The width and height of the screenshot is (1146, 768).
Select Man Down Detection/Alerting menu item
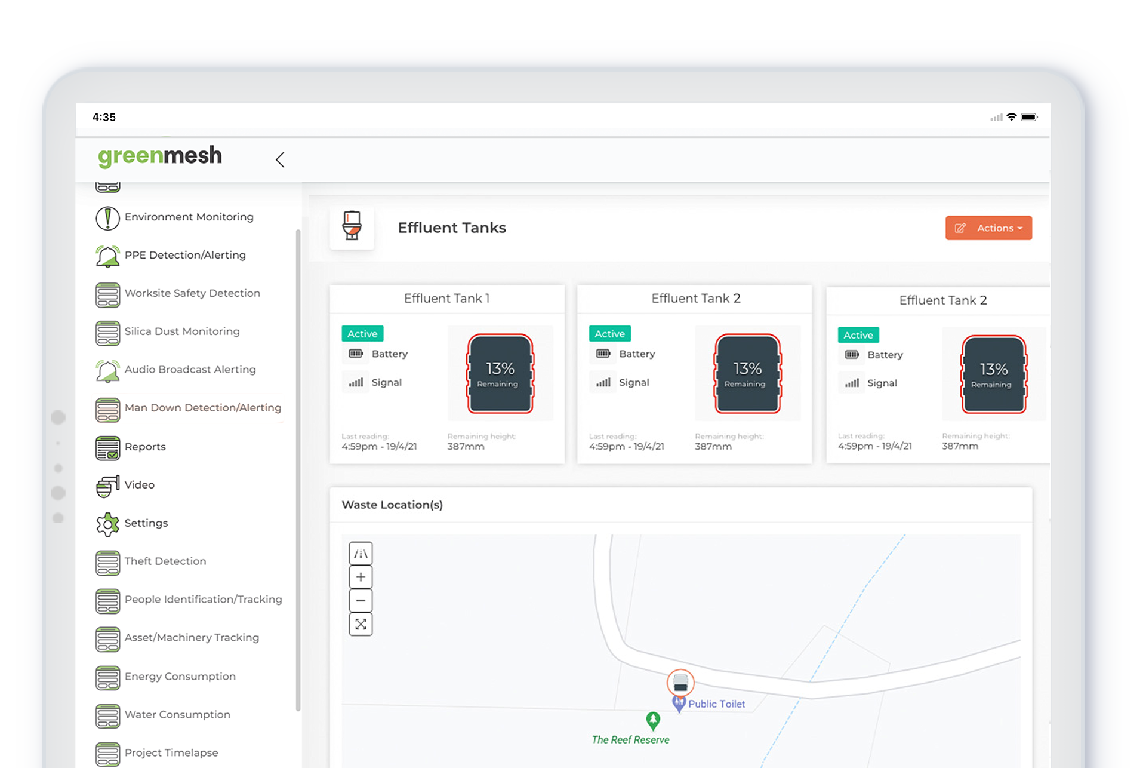coord(202,408)
